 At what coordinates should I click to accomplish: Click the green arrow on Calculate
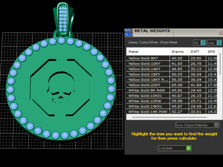[x=188, y=148]
